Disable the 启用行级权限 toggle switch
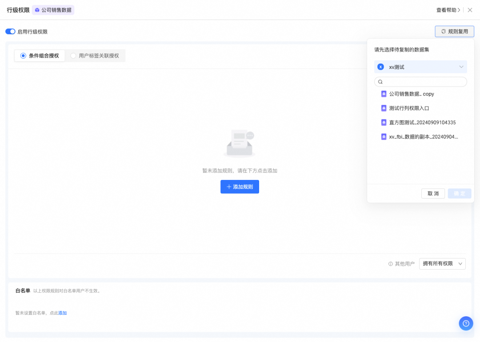Screen dimensions: 480x342 10,32
